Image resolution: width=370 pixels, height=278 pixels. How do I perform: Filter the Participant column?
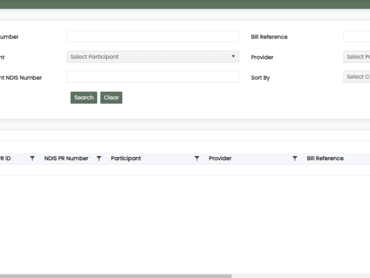point(197,158)
